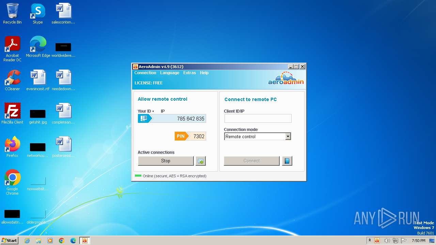This screenshot has width=436, height=245.
Task: Launch Google Chrome desktop shortcut
Action: (12, 182)
